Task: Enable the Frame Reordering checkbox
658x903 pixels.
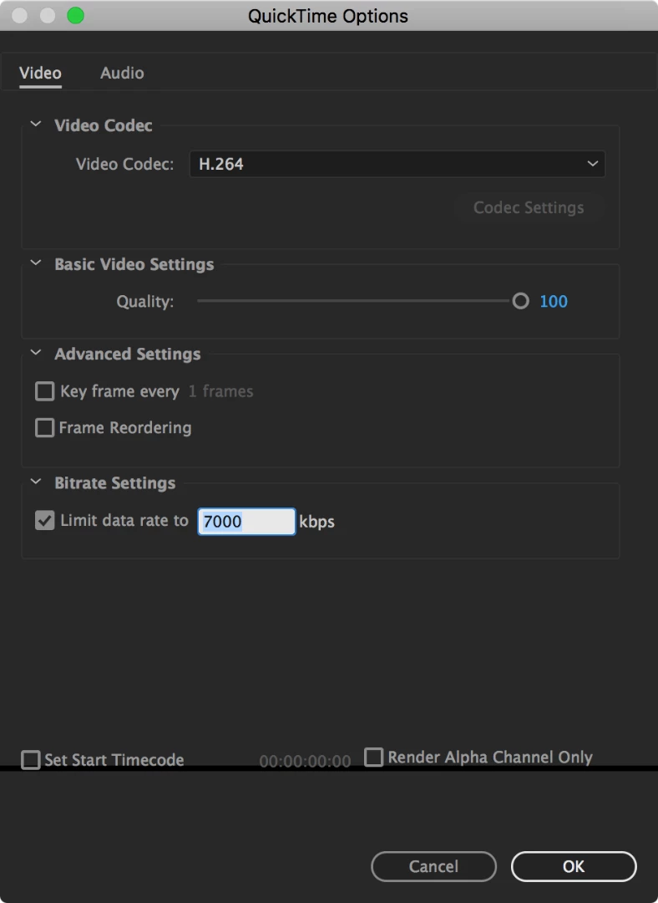Action: point(45,428)
